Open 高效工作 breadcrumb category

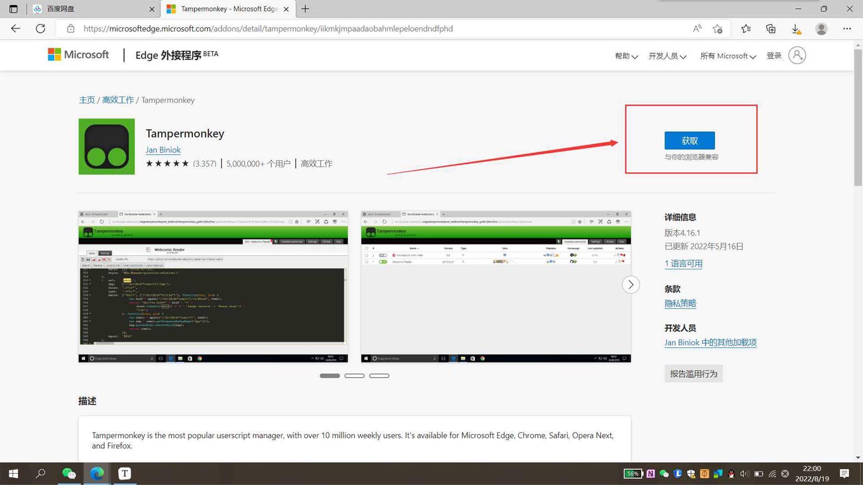tap(118, 100)
